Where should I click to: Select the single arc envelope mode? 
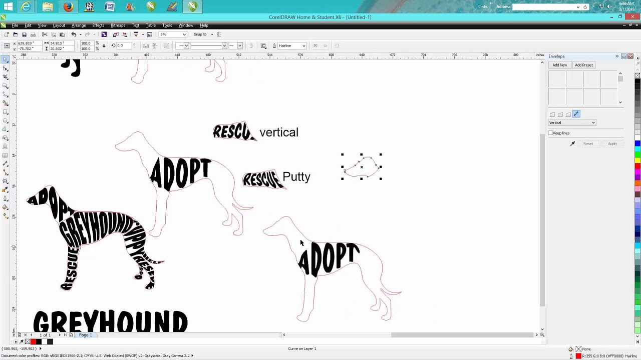pos(560,114)
